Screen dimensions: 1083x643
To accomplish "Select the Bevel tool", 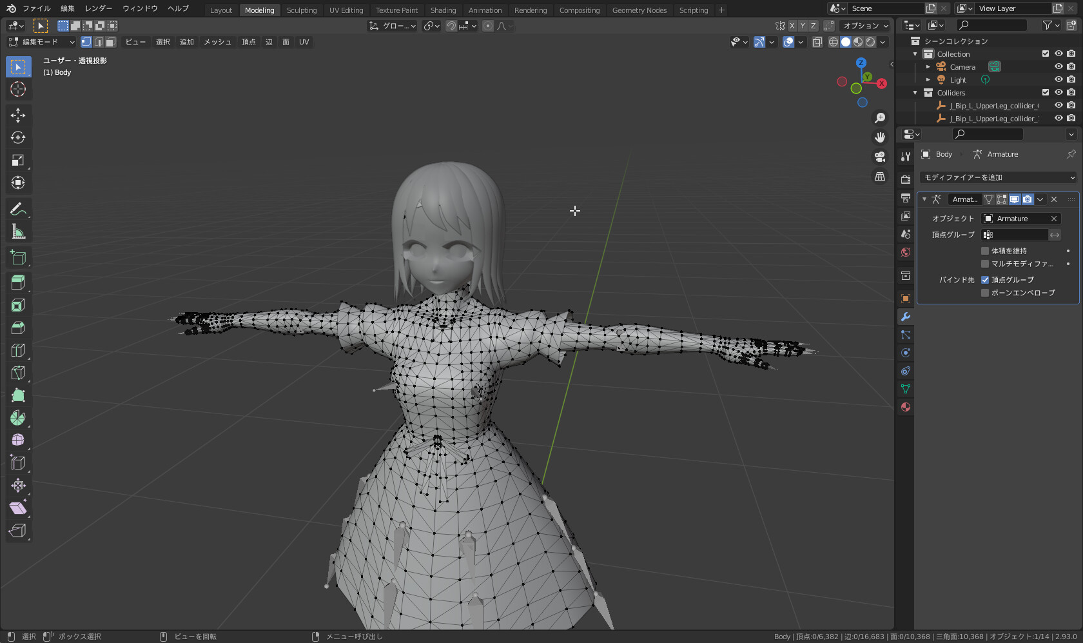I will pos(18,328).
